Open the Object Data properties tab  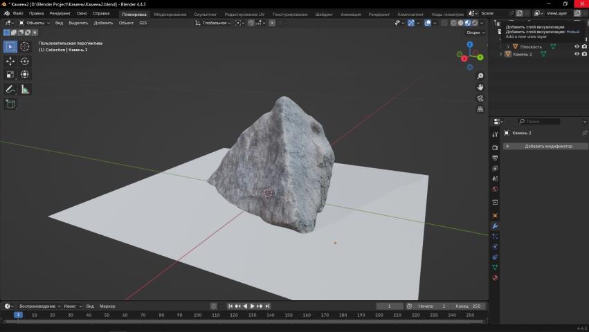point(495,268)
